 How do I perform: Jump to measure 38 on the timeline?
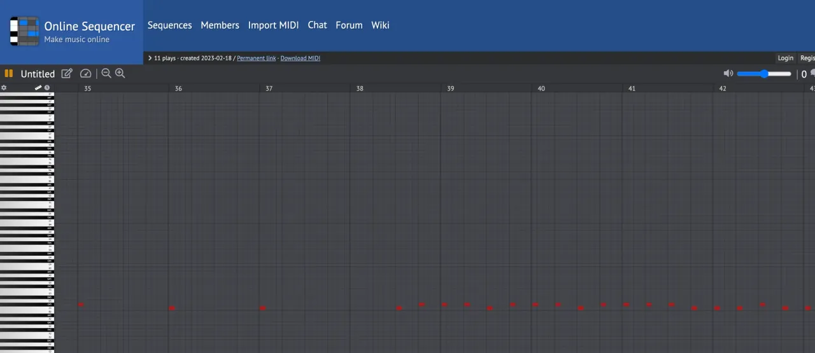click(x=360, y=88)
